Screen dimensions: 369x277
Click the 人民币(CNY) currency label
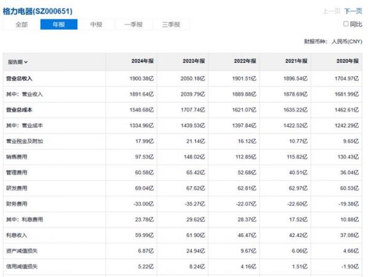[x=347, y=42]
